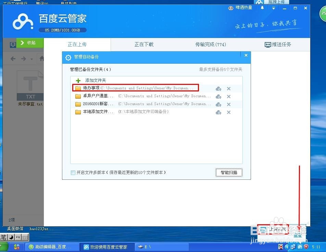Screen dimensions: 326x252
Task: Click the 啤酒热量 icon in the title bar
Action: point(231,8)
